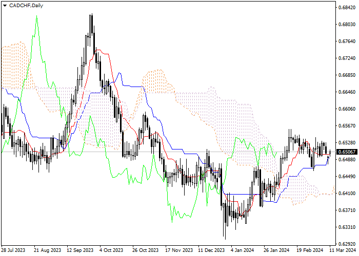Click the 21 Aug 2023 date label
Screen dimensions: 359x256
point(48,250)
